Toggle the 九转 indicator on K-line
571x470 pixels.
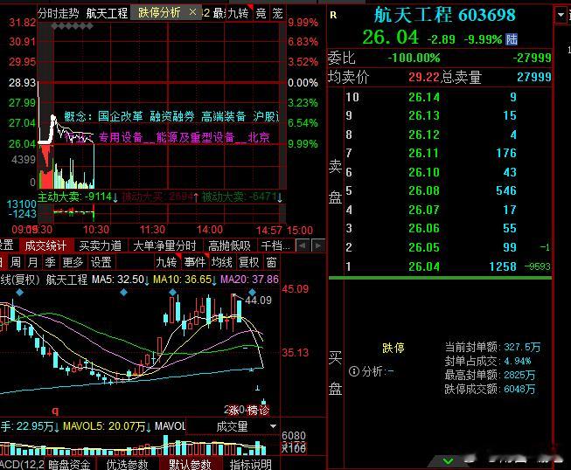point(166,262)
